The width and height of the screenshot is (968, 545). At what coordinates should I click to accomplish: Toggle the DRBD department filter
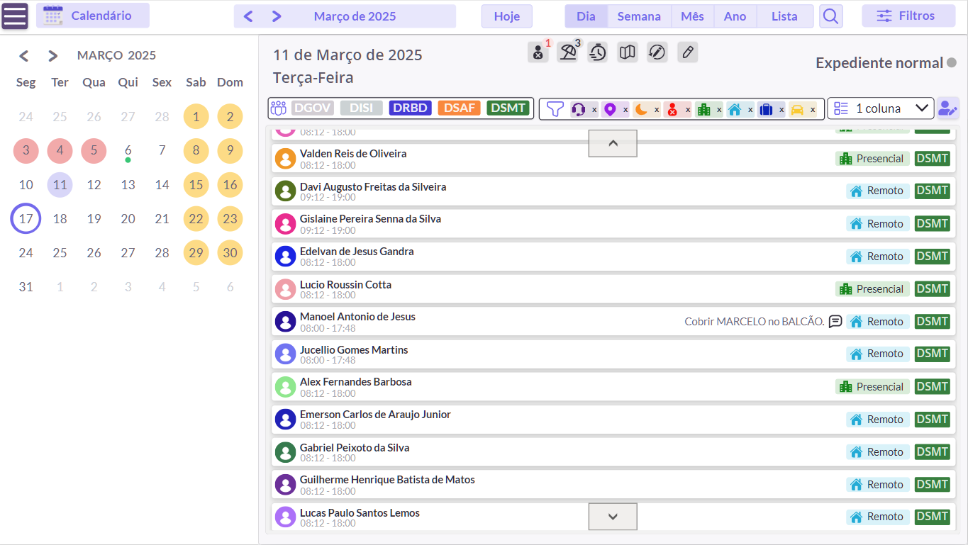(411, 108)
